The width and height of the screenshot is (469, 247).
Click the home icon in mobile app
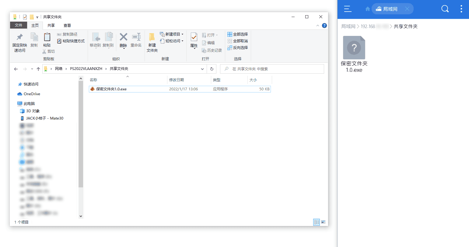coord(368,9)
